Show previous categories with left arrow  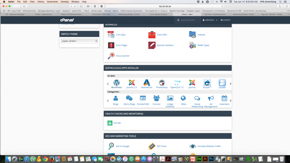(x=108, y=101)
